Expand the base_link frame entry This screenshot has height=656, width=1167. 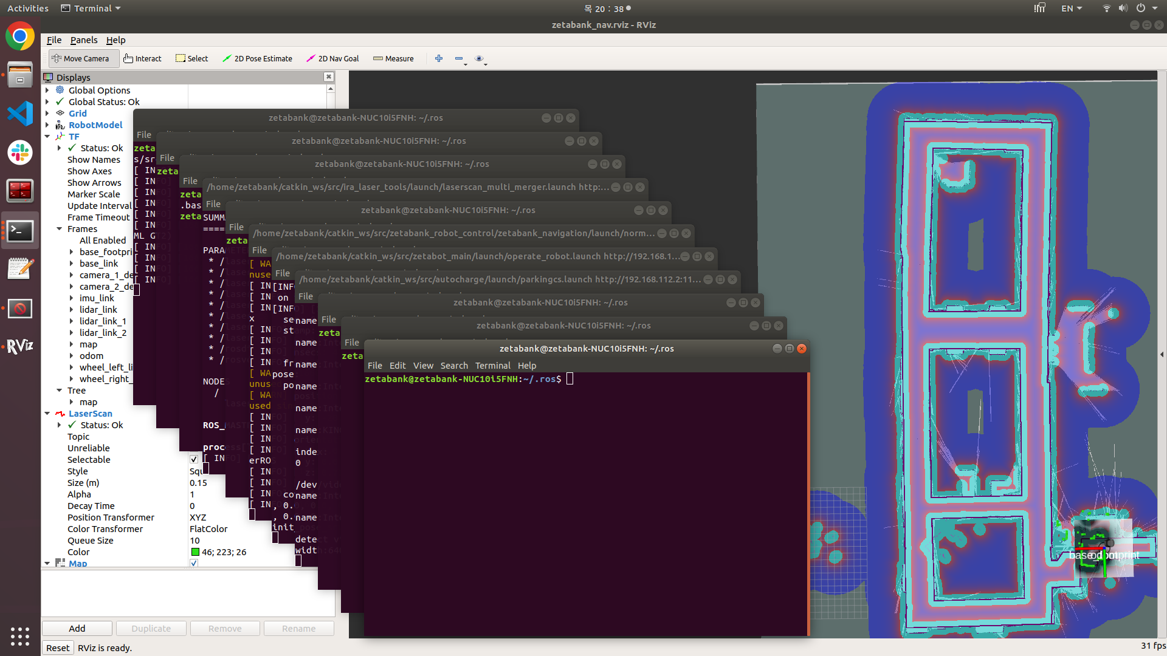tap(71, 264)
